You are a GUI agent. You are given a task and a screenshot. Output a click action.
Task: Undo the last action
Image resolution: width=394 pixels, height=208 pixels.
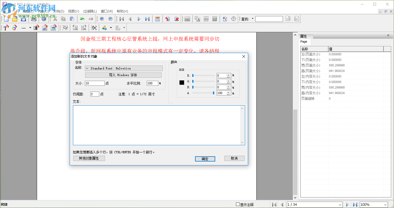pos(82,19)
